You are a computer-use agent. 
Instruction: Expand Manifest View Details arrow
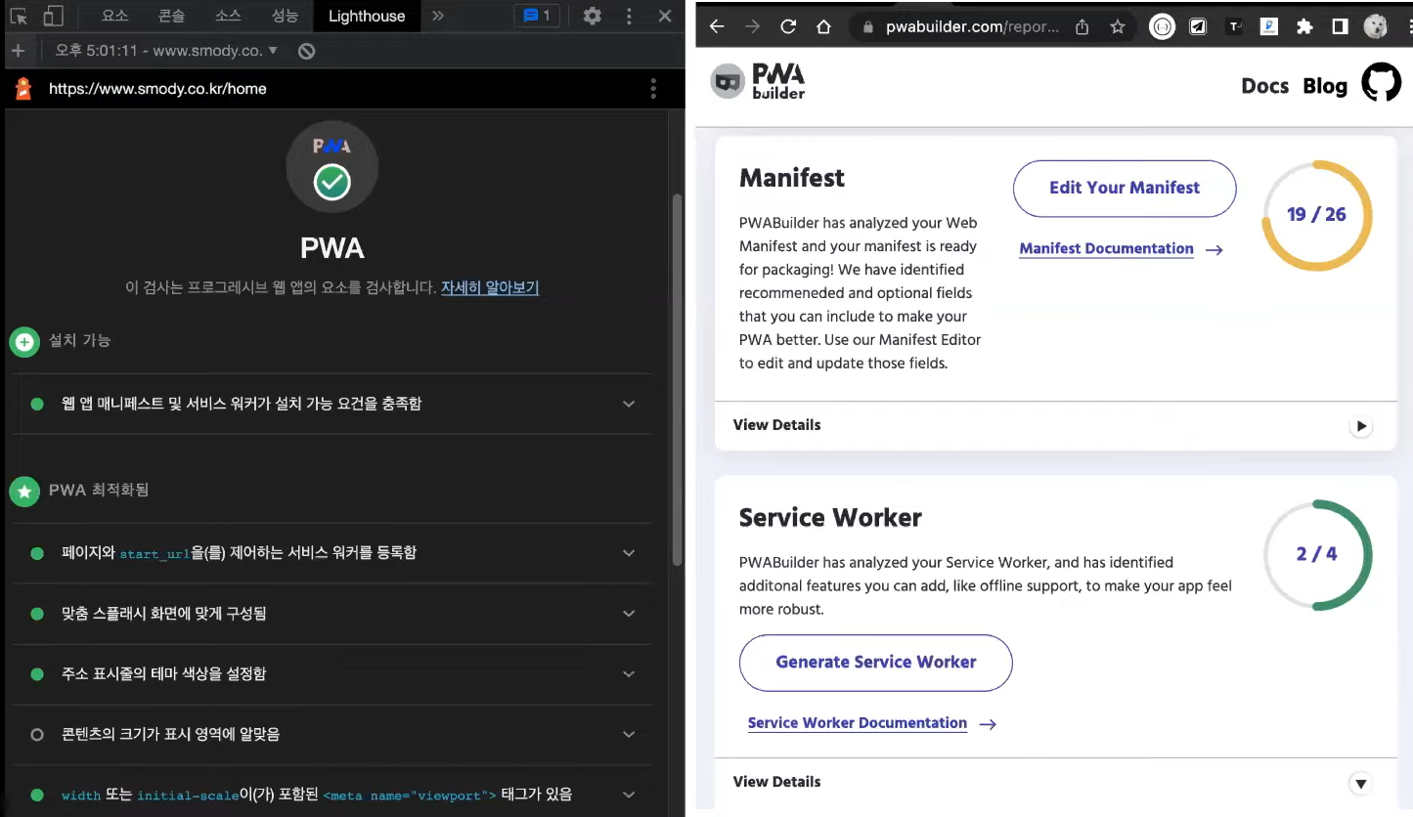pos(1361,426)
